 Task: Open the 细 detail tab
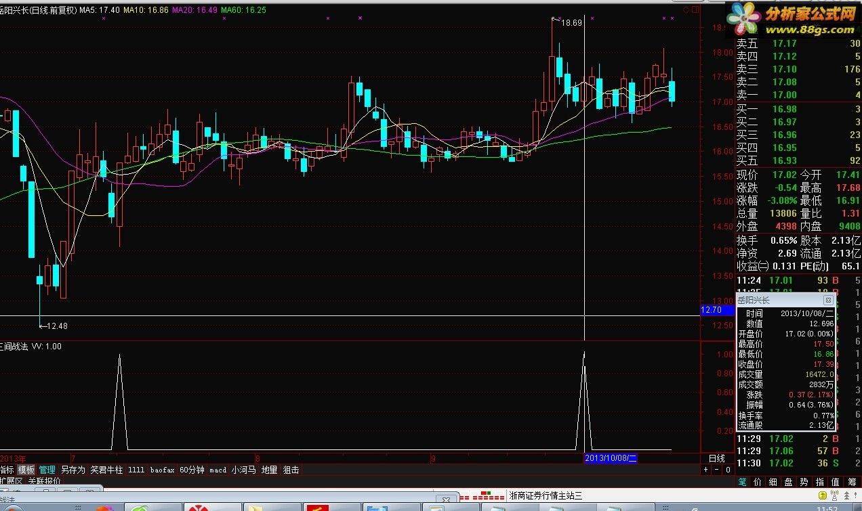[x=773, y=481]
